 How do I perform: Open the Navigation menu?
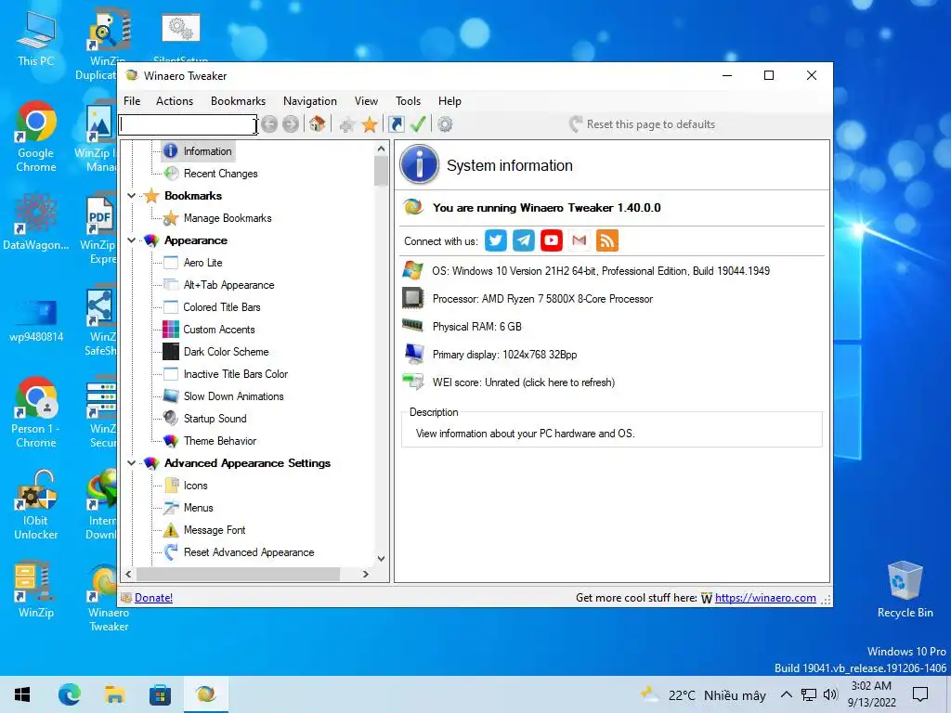[310, 101]
